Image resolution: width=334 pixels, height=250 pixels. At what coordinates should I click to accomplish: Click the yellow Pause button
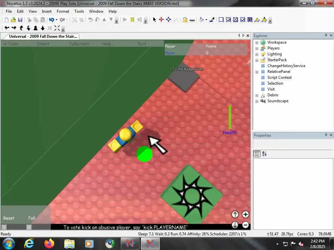coord(132,20)
